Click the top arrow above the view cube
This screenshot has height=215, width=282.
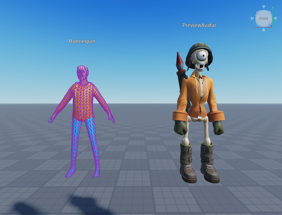264,7
